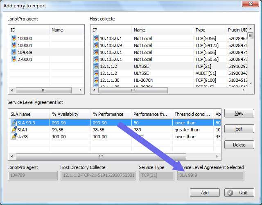Sort SLA list by % Availability column

[x=69, y=114]
